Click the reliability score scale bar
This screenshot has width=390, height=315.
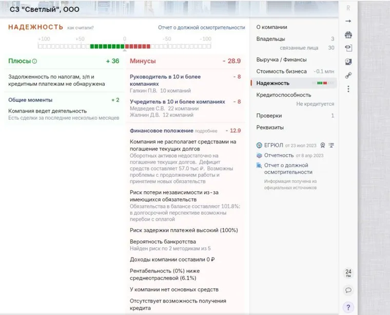124,46
